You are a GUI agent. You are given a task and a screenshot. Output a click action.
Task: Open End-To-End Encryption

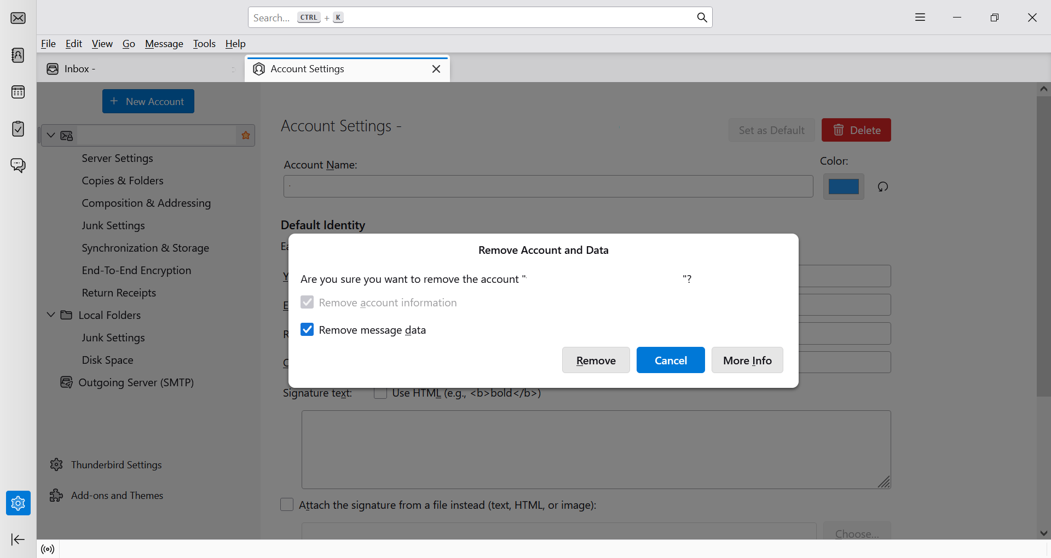(x=136, y=270)
